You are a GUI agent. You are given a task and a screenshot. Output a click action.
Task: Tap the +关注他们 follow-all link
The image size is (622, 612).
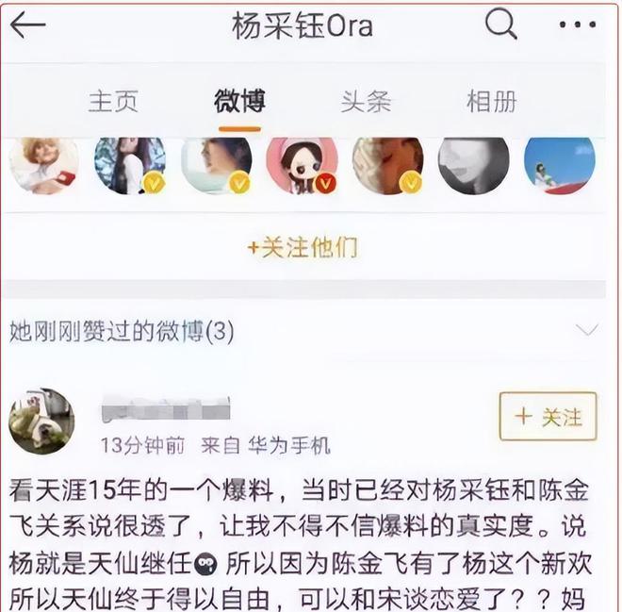pos(303,248)
